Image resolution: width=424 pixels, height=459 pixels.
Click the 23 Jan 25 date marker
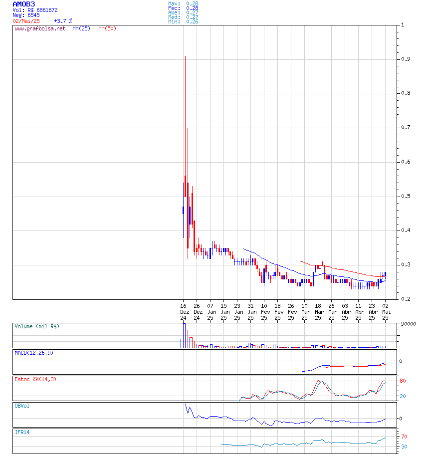coord(238,312)
